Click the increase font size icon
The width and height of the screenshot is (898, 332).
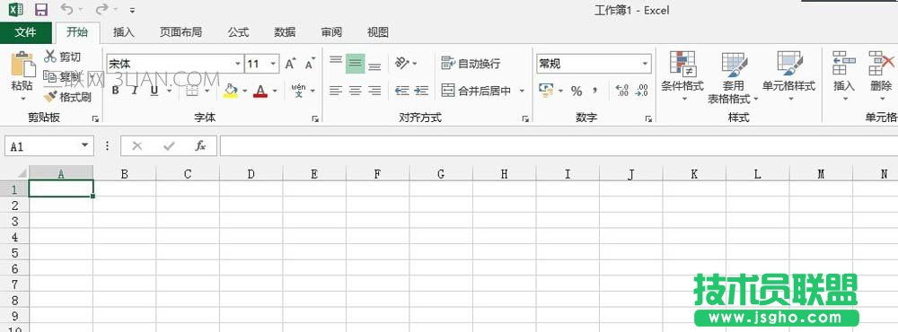tap(290, 64)
